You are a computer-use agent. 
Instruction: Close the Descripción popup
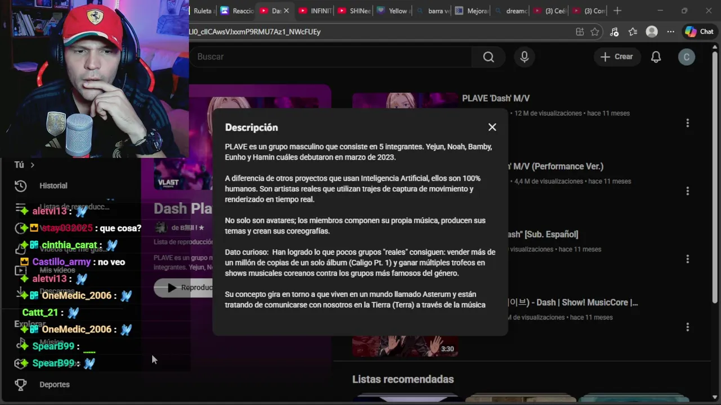(492, 127)
